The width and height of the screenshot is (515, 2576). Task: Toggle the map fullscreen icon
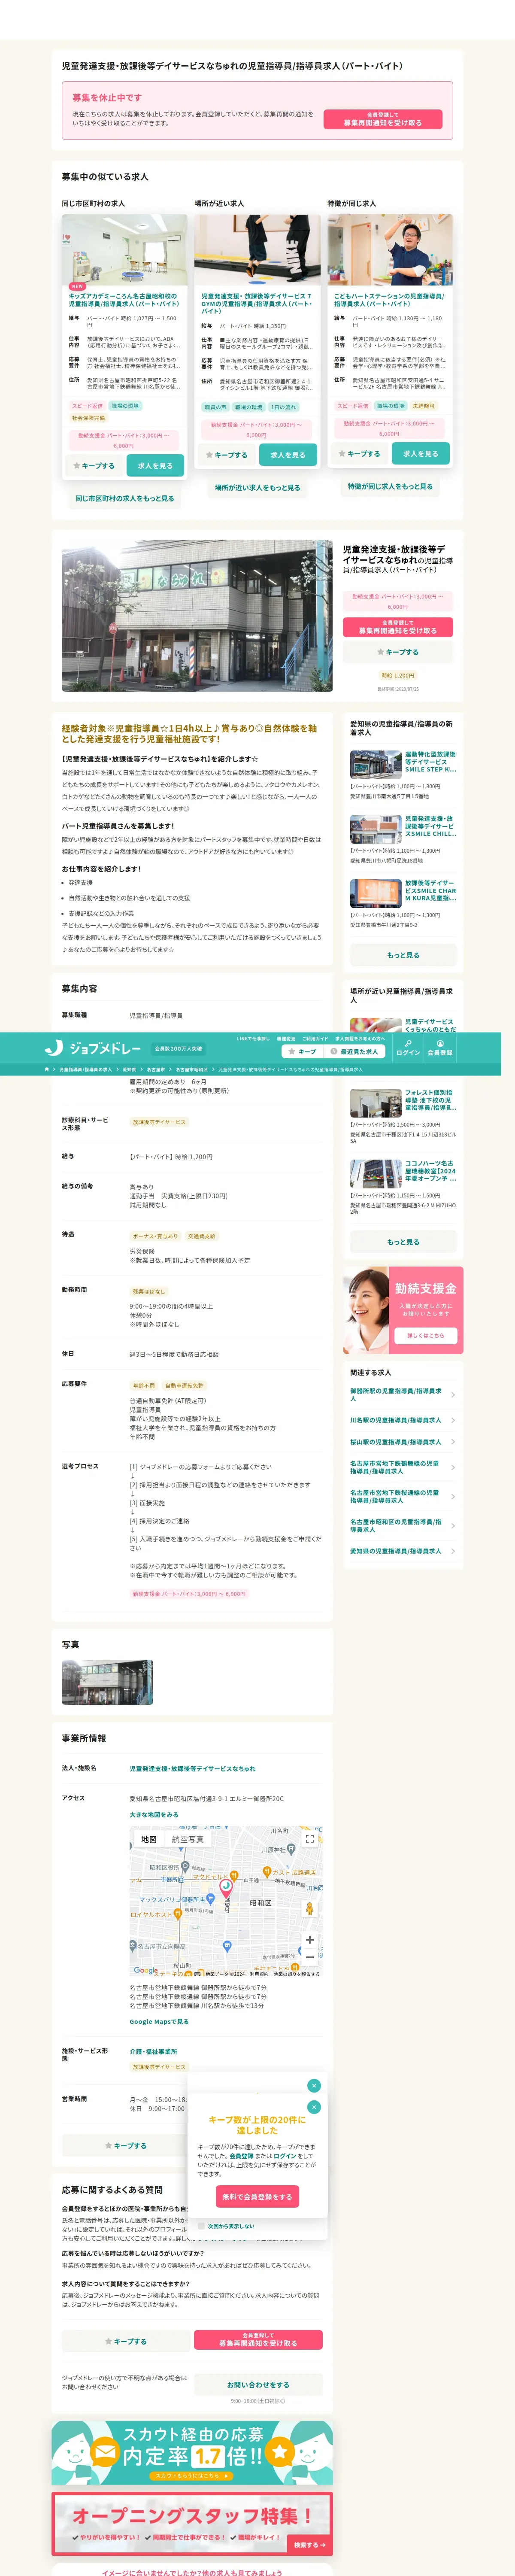pos(309,1839)
